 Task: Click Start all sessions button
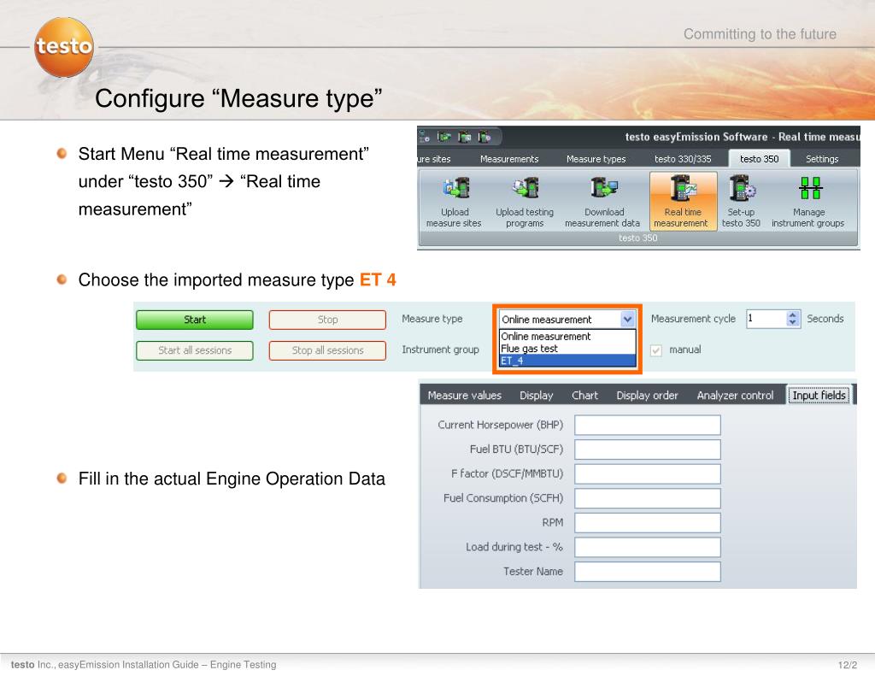[x=195, y=350]
